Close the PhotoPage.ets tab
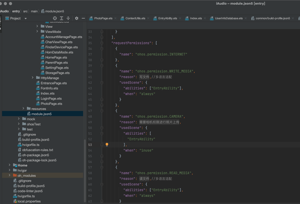This screenshot has height=204, width=300. (x=115, y=18)
